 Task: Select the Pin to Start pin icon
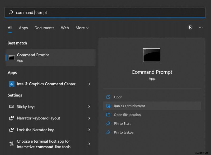pos(108,123)
